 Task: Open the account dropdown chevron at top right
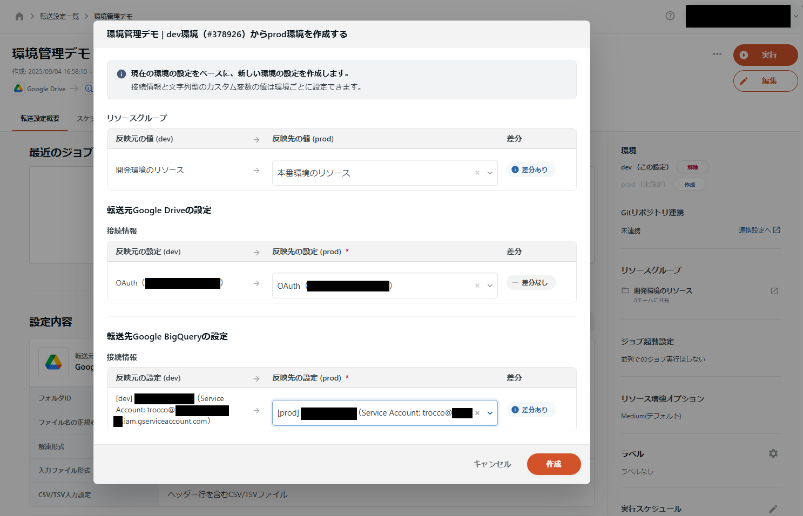pos(796,16)
